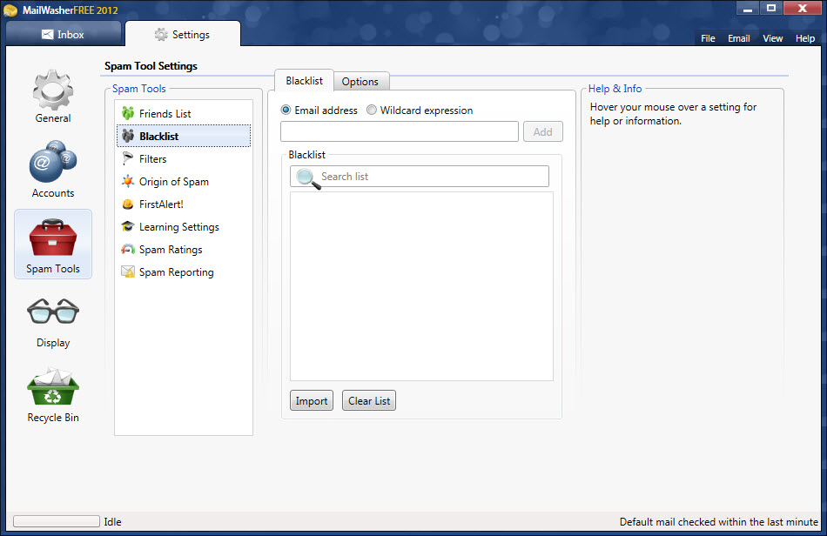
Task: Click the Origin of Spam icon
Action: pos(128,181)
